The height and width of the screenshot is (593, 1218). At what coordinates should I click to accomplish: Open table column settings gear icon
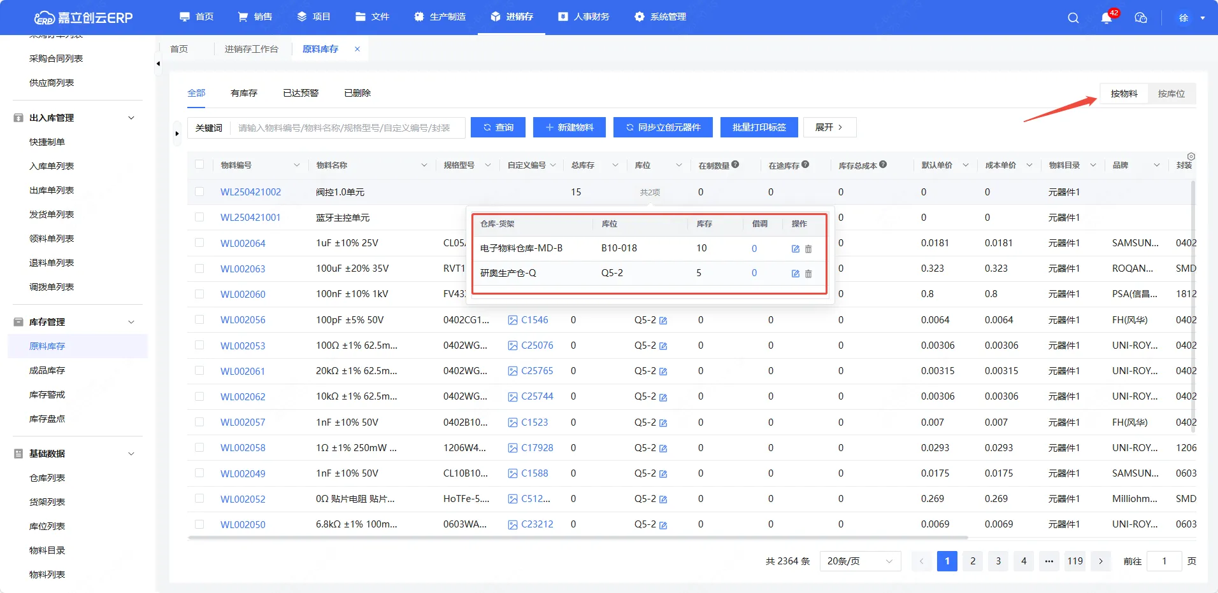[1191, 157]
